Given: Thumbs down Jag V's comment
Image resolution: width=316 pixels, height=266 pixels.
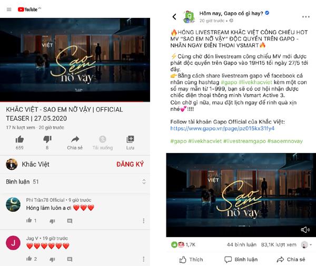Looking at the screenshot, I should pos(52,260).
